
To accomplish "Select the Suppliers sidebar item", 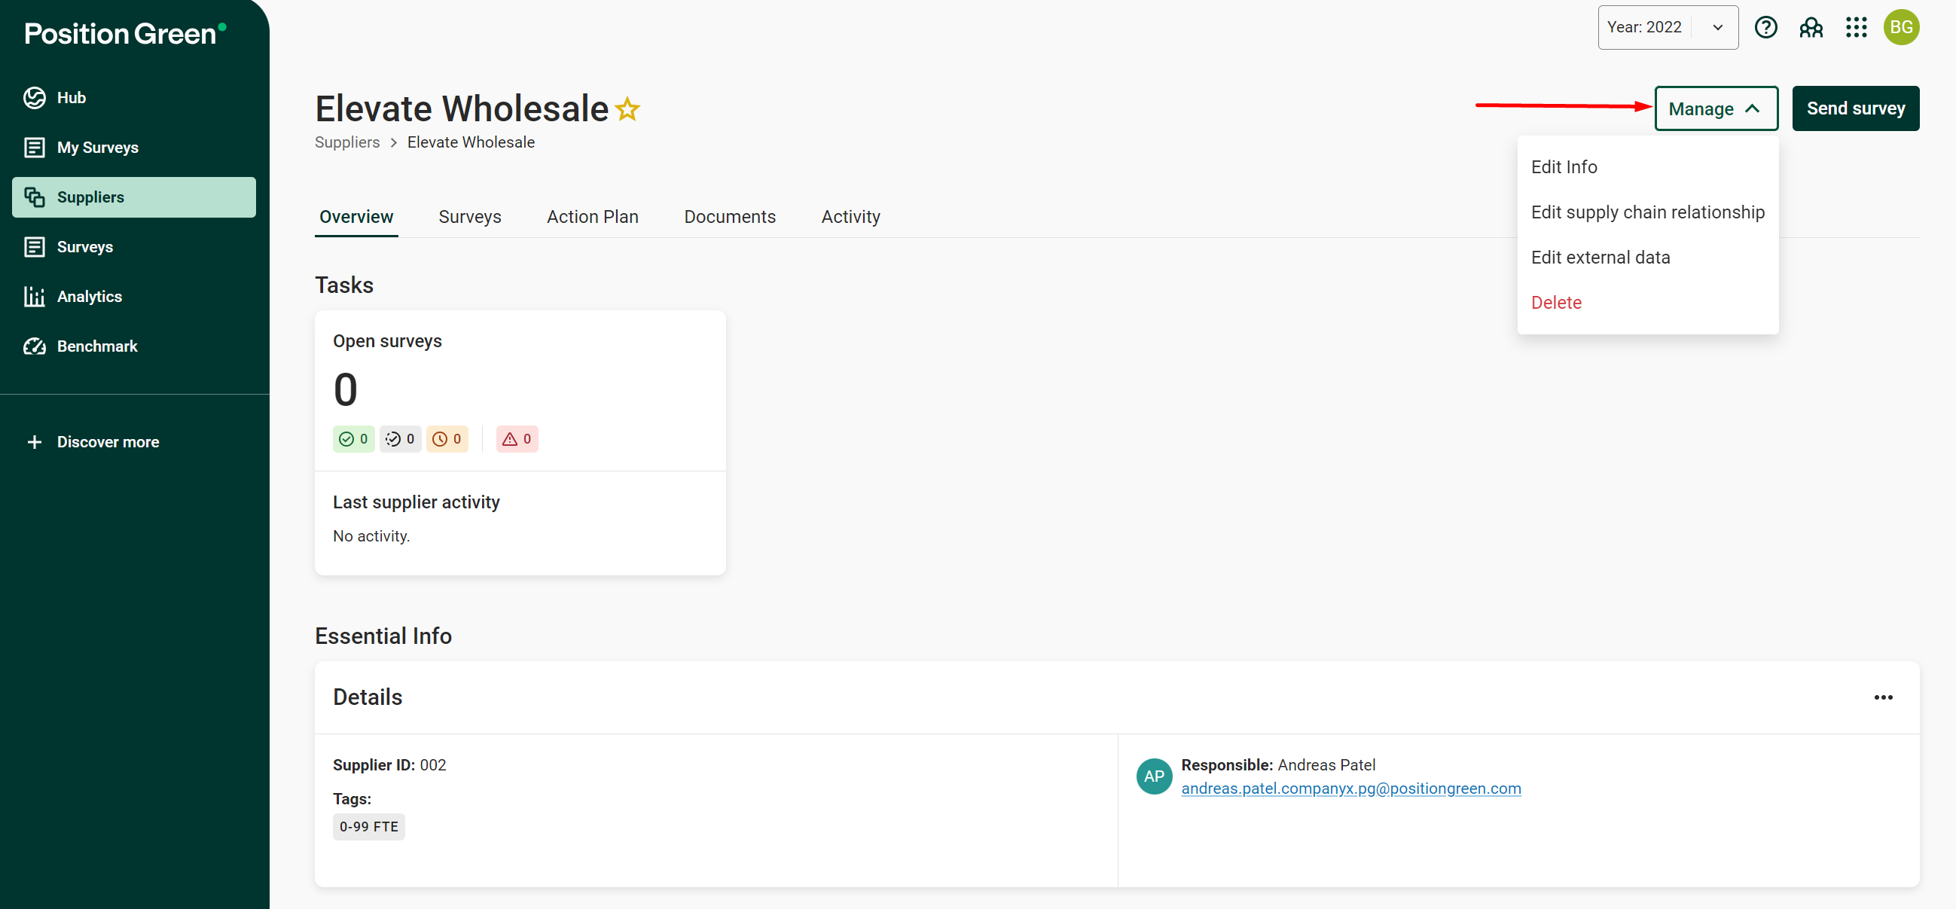I will 133,197.
